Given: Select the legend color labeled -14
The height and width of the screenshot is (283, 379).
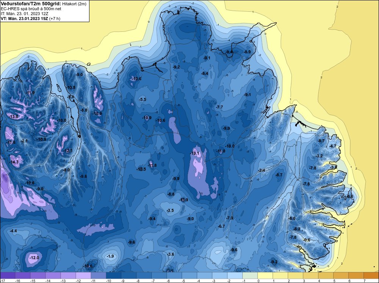Looking at the screenshot, I should coord(53,275).
